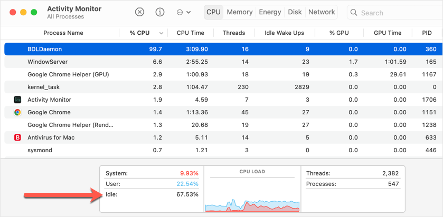Click the stop process X icon
Screen dimensions: 443x217
pos(139,12)
